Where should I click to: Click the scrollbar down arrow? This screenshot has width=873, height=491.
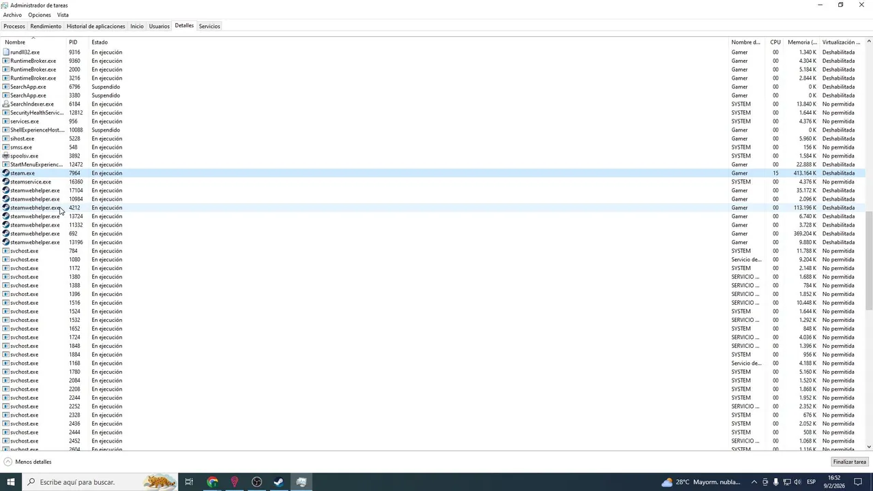[869, 447]
